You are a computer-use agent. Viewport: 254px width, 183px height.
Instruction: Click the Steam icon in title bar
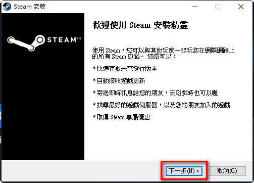click(7, 7)
